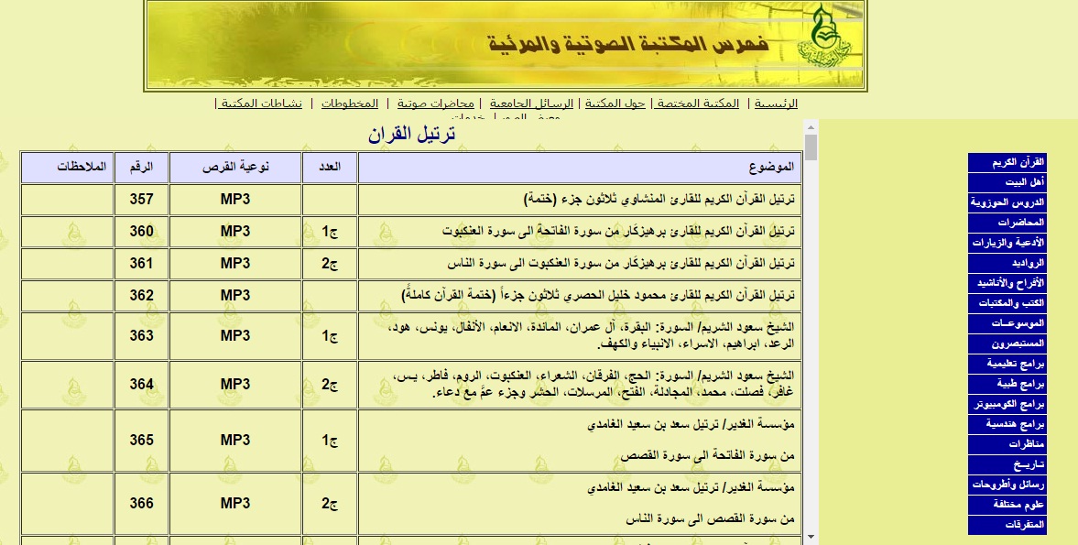The width and height of the screenshot is (1078, 545).
Task: Open the حول المكتبة link
Action: pyautogui.click(x=615, y=104)
